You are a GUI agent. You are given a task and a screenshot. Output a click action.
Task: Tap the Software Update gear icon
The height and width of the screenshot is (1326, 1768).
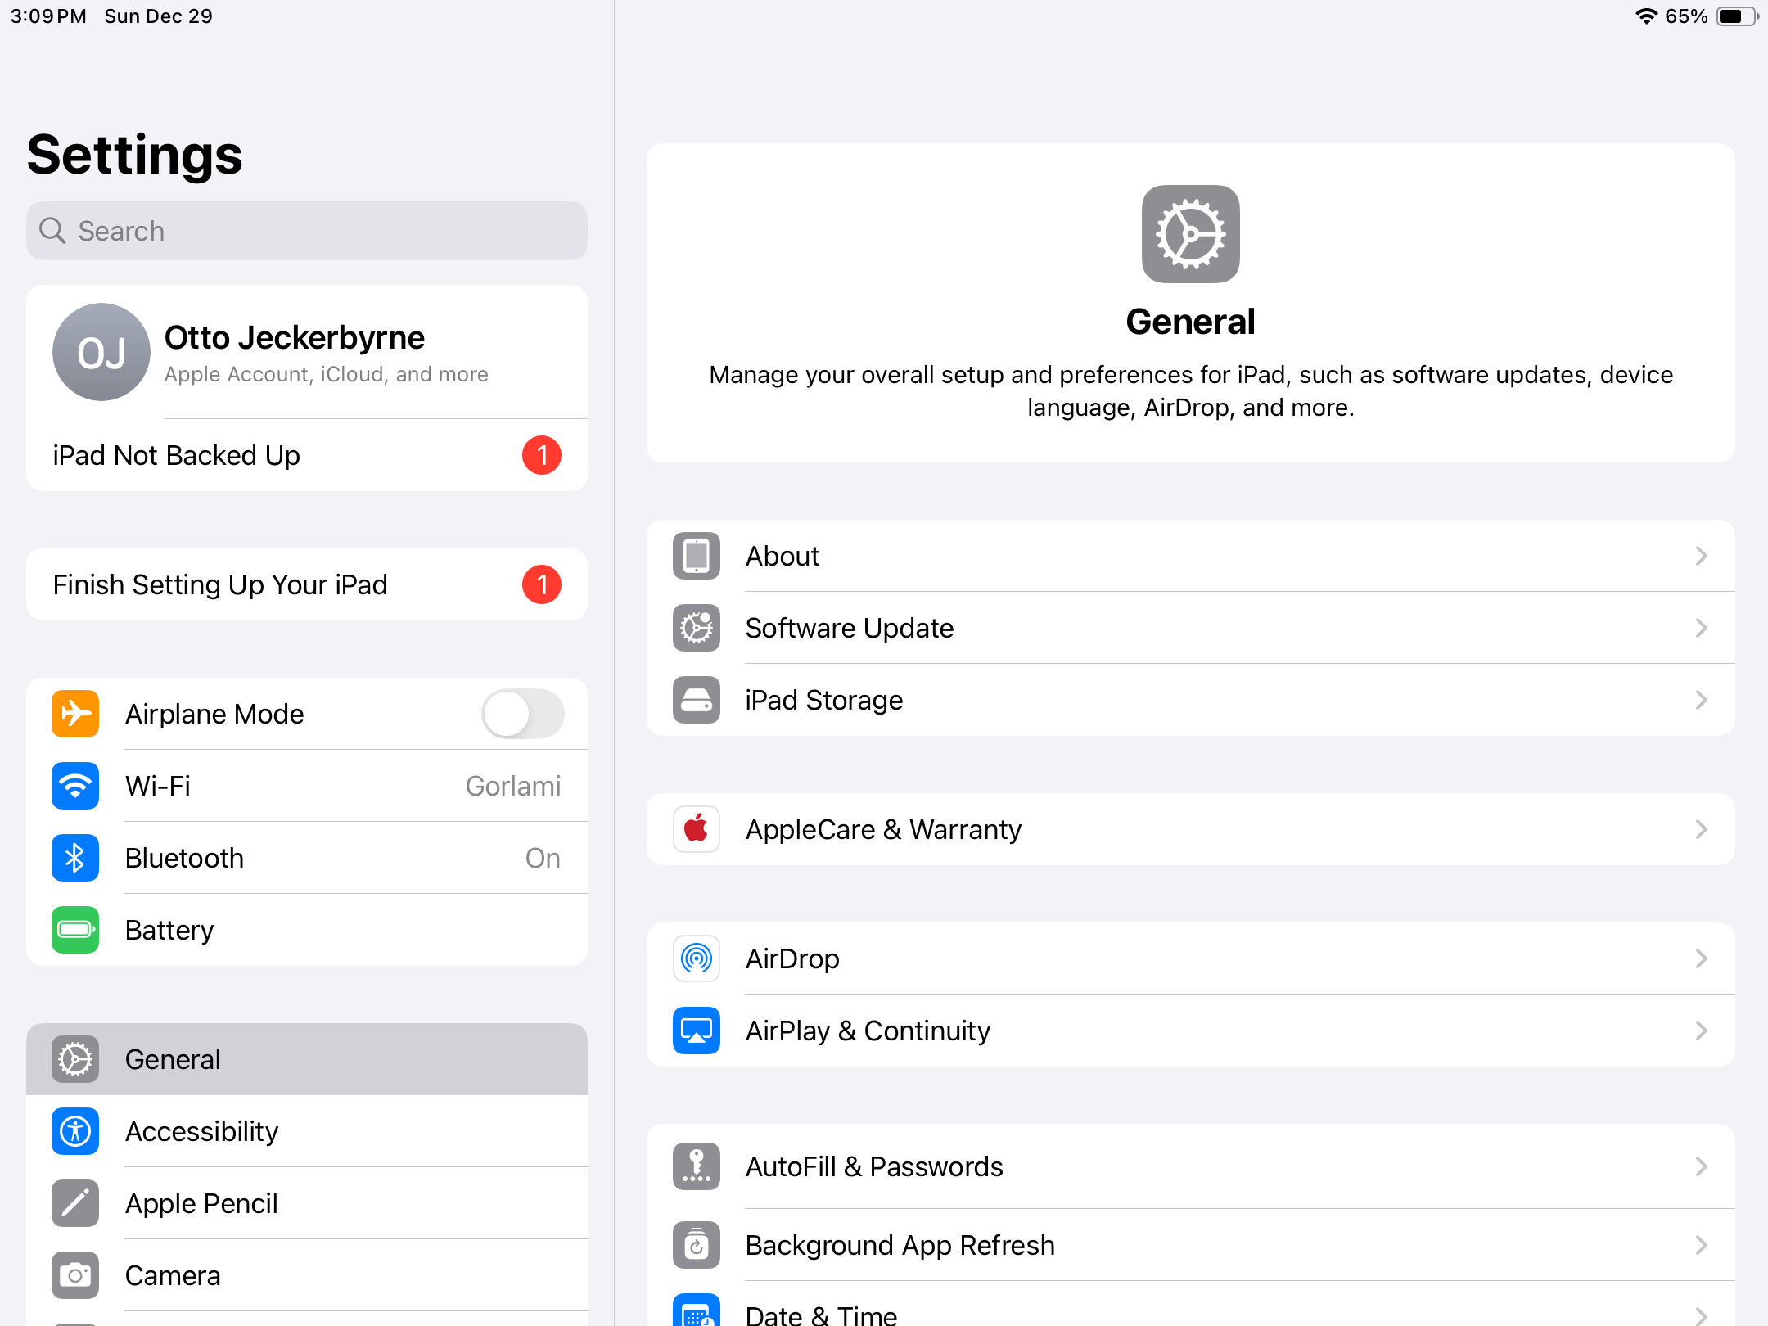coord(697,628)
